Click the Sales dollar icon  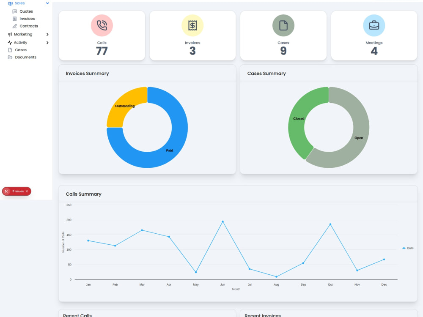pos(10,3)
